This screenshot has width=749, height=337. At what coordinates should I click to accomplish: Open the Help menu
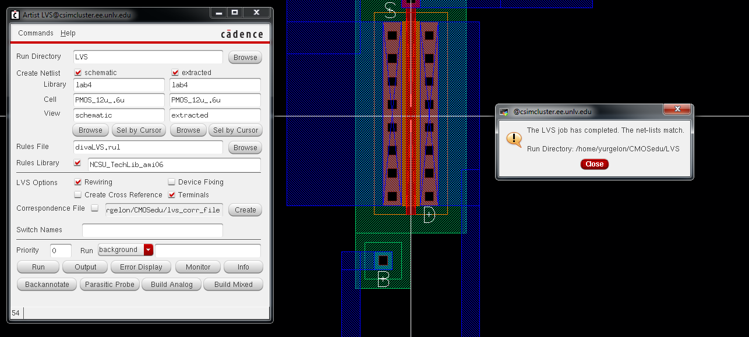(68, 33)
